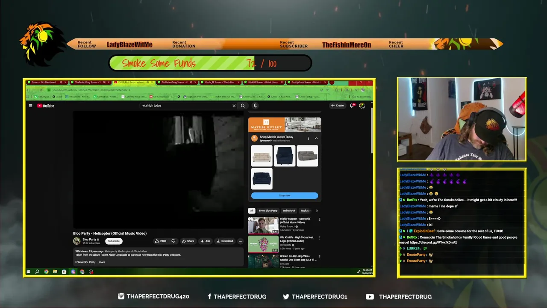Click LURK24 username in chat
This screenshot has width=547, height=308.
pos(413,249)
